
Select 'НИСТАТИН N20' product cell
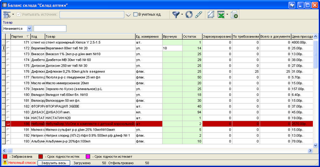coord(90,118)
